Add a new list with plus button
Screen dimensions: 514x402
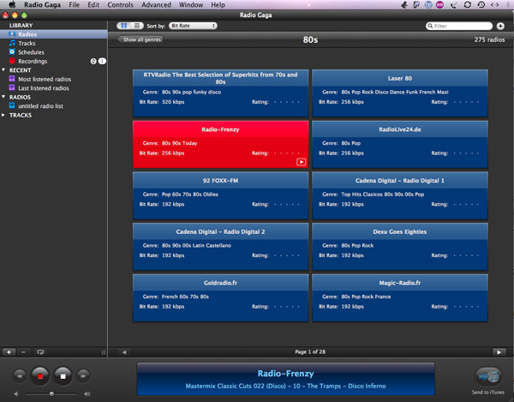tap(9, 352)
